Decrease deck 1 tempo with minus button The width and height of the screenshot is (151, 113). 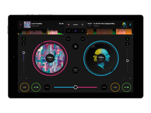[21, 78]
